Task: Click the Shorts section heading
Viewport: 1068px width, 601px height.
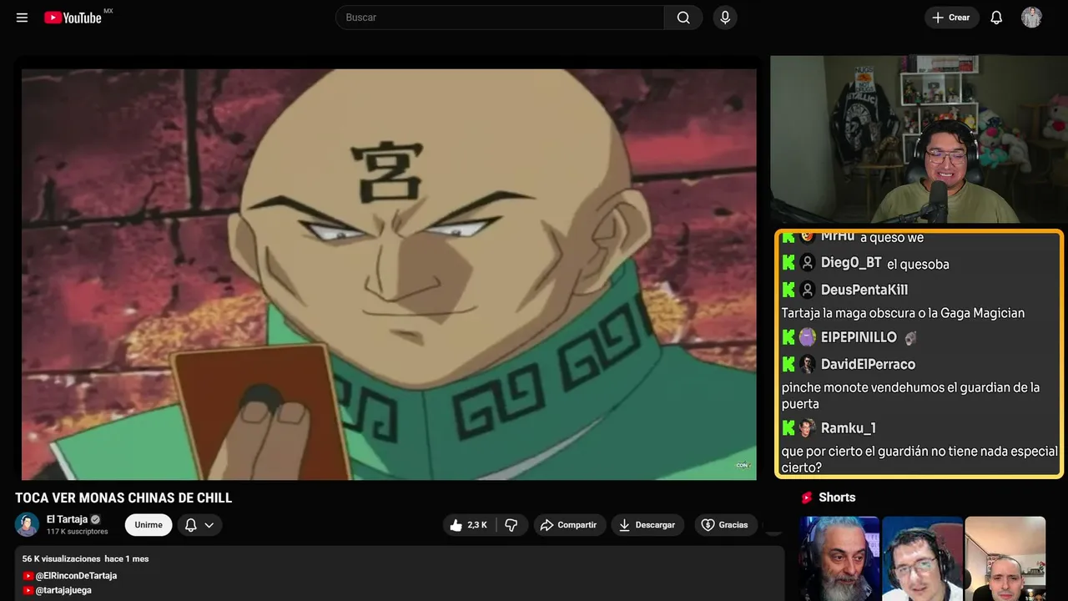Action: click(837, 497)
